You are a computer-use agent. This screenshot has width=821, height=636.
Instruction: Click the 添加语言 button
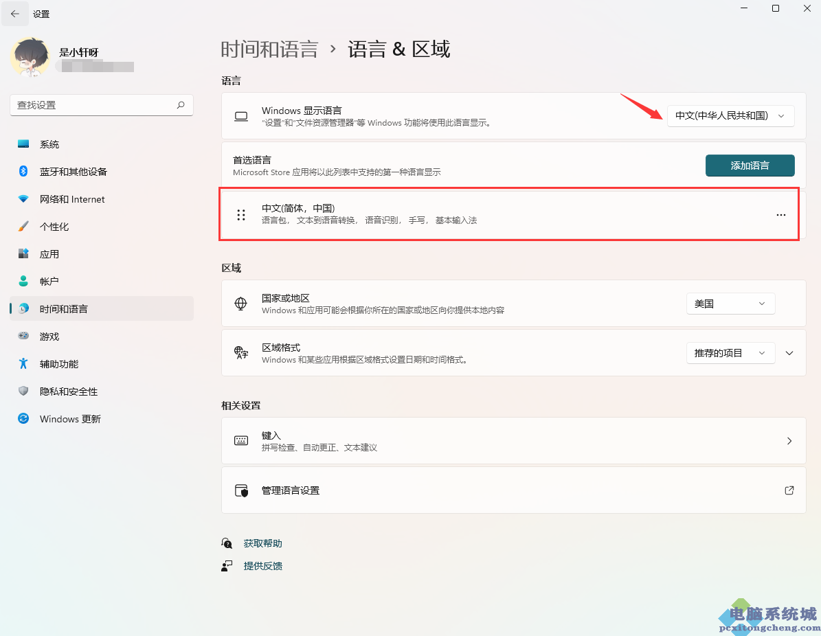(x=750, y=166)
